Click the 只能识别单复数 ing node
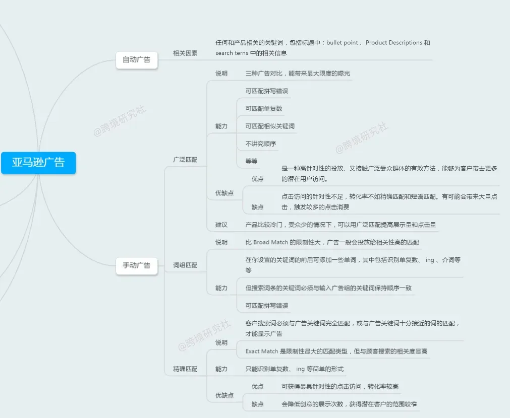510x418 pixels. click(x=295, y=369)
